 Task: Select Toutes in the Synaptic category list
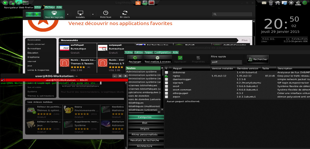pyautogui.click(x=143, y=68)
